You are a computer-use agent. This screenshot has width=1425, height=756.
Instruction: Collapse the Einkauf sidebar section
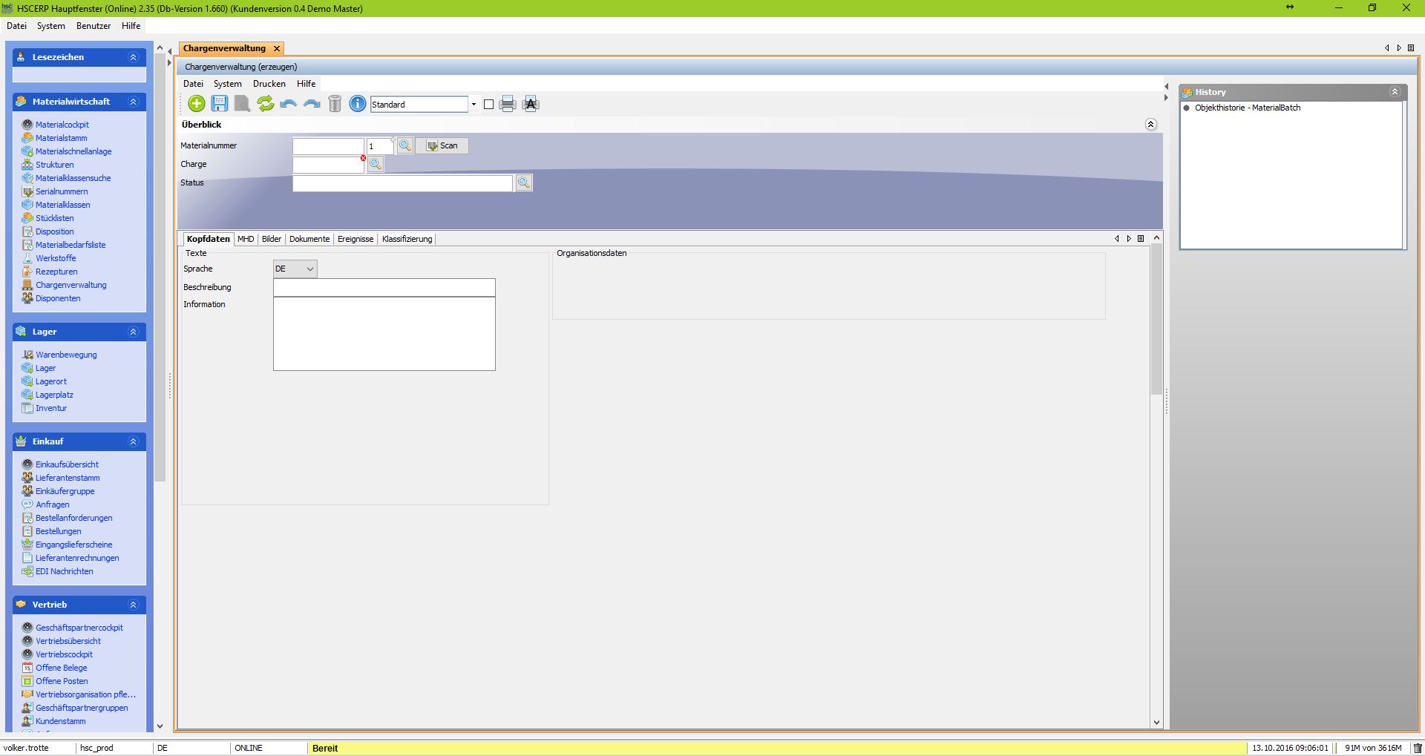point(134,441)
